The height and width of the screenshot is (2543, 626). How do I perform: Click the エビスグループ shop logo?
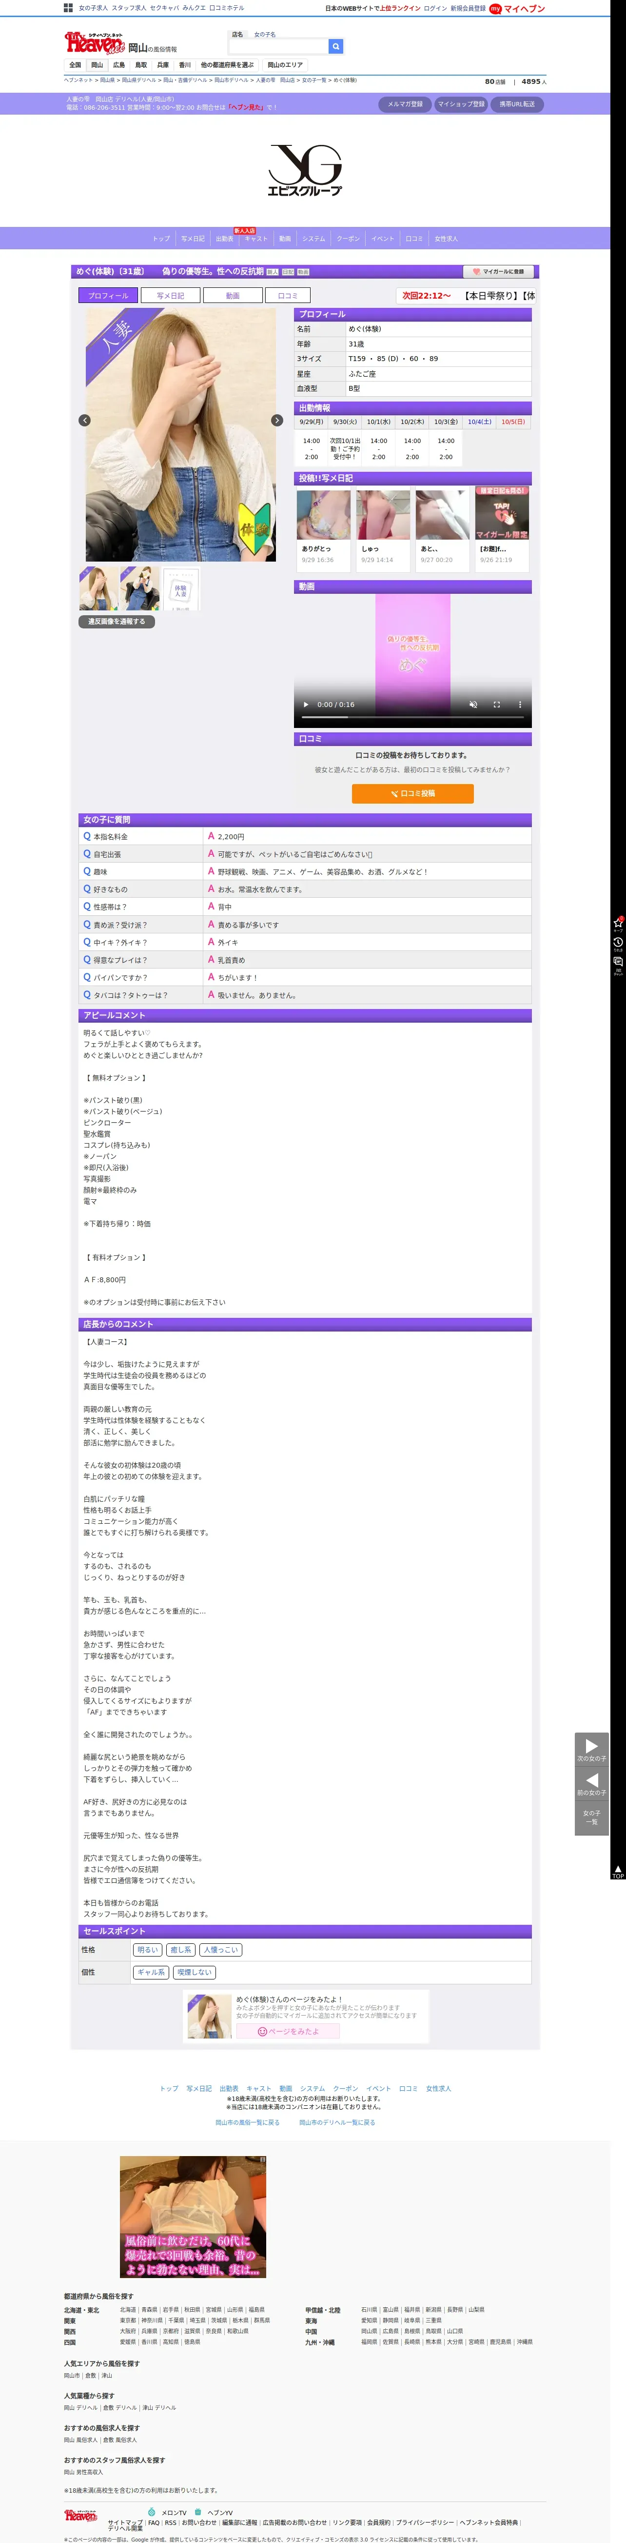tap(305, 170)
